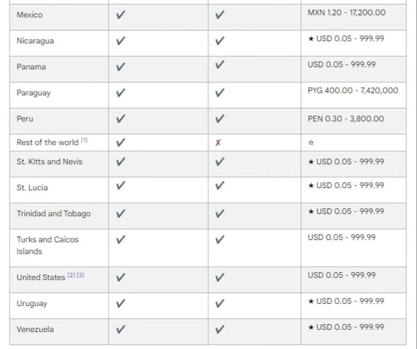Open footnote [1] next to Rest of the world
The height and width of the screenshot is (349, 417).
tap(84, 140)
